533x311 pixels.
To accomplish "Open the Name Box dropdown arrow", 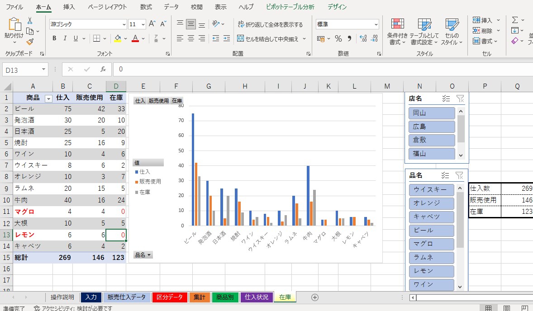I will click(x=43, y=70).
